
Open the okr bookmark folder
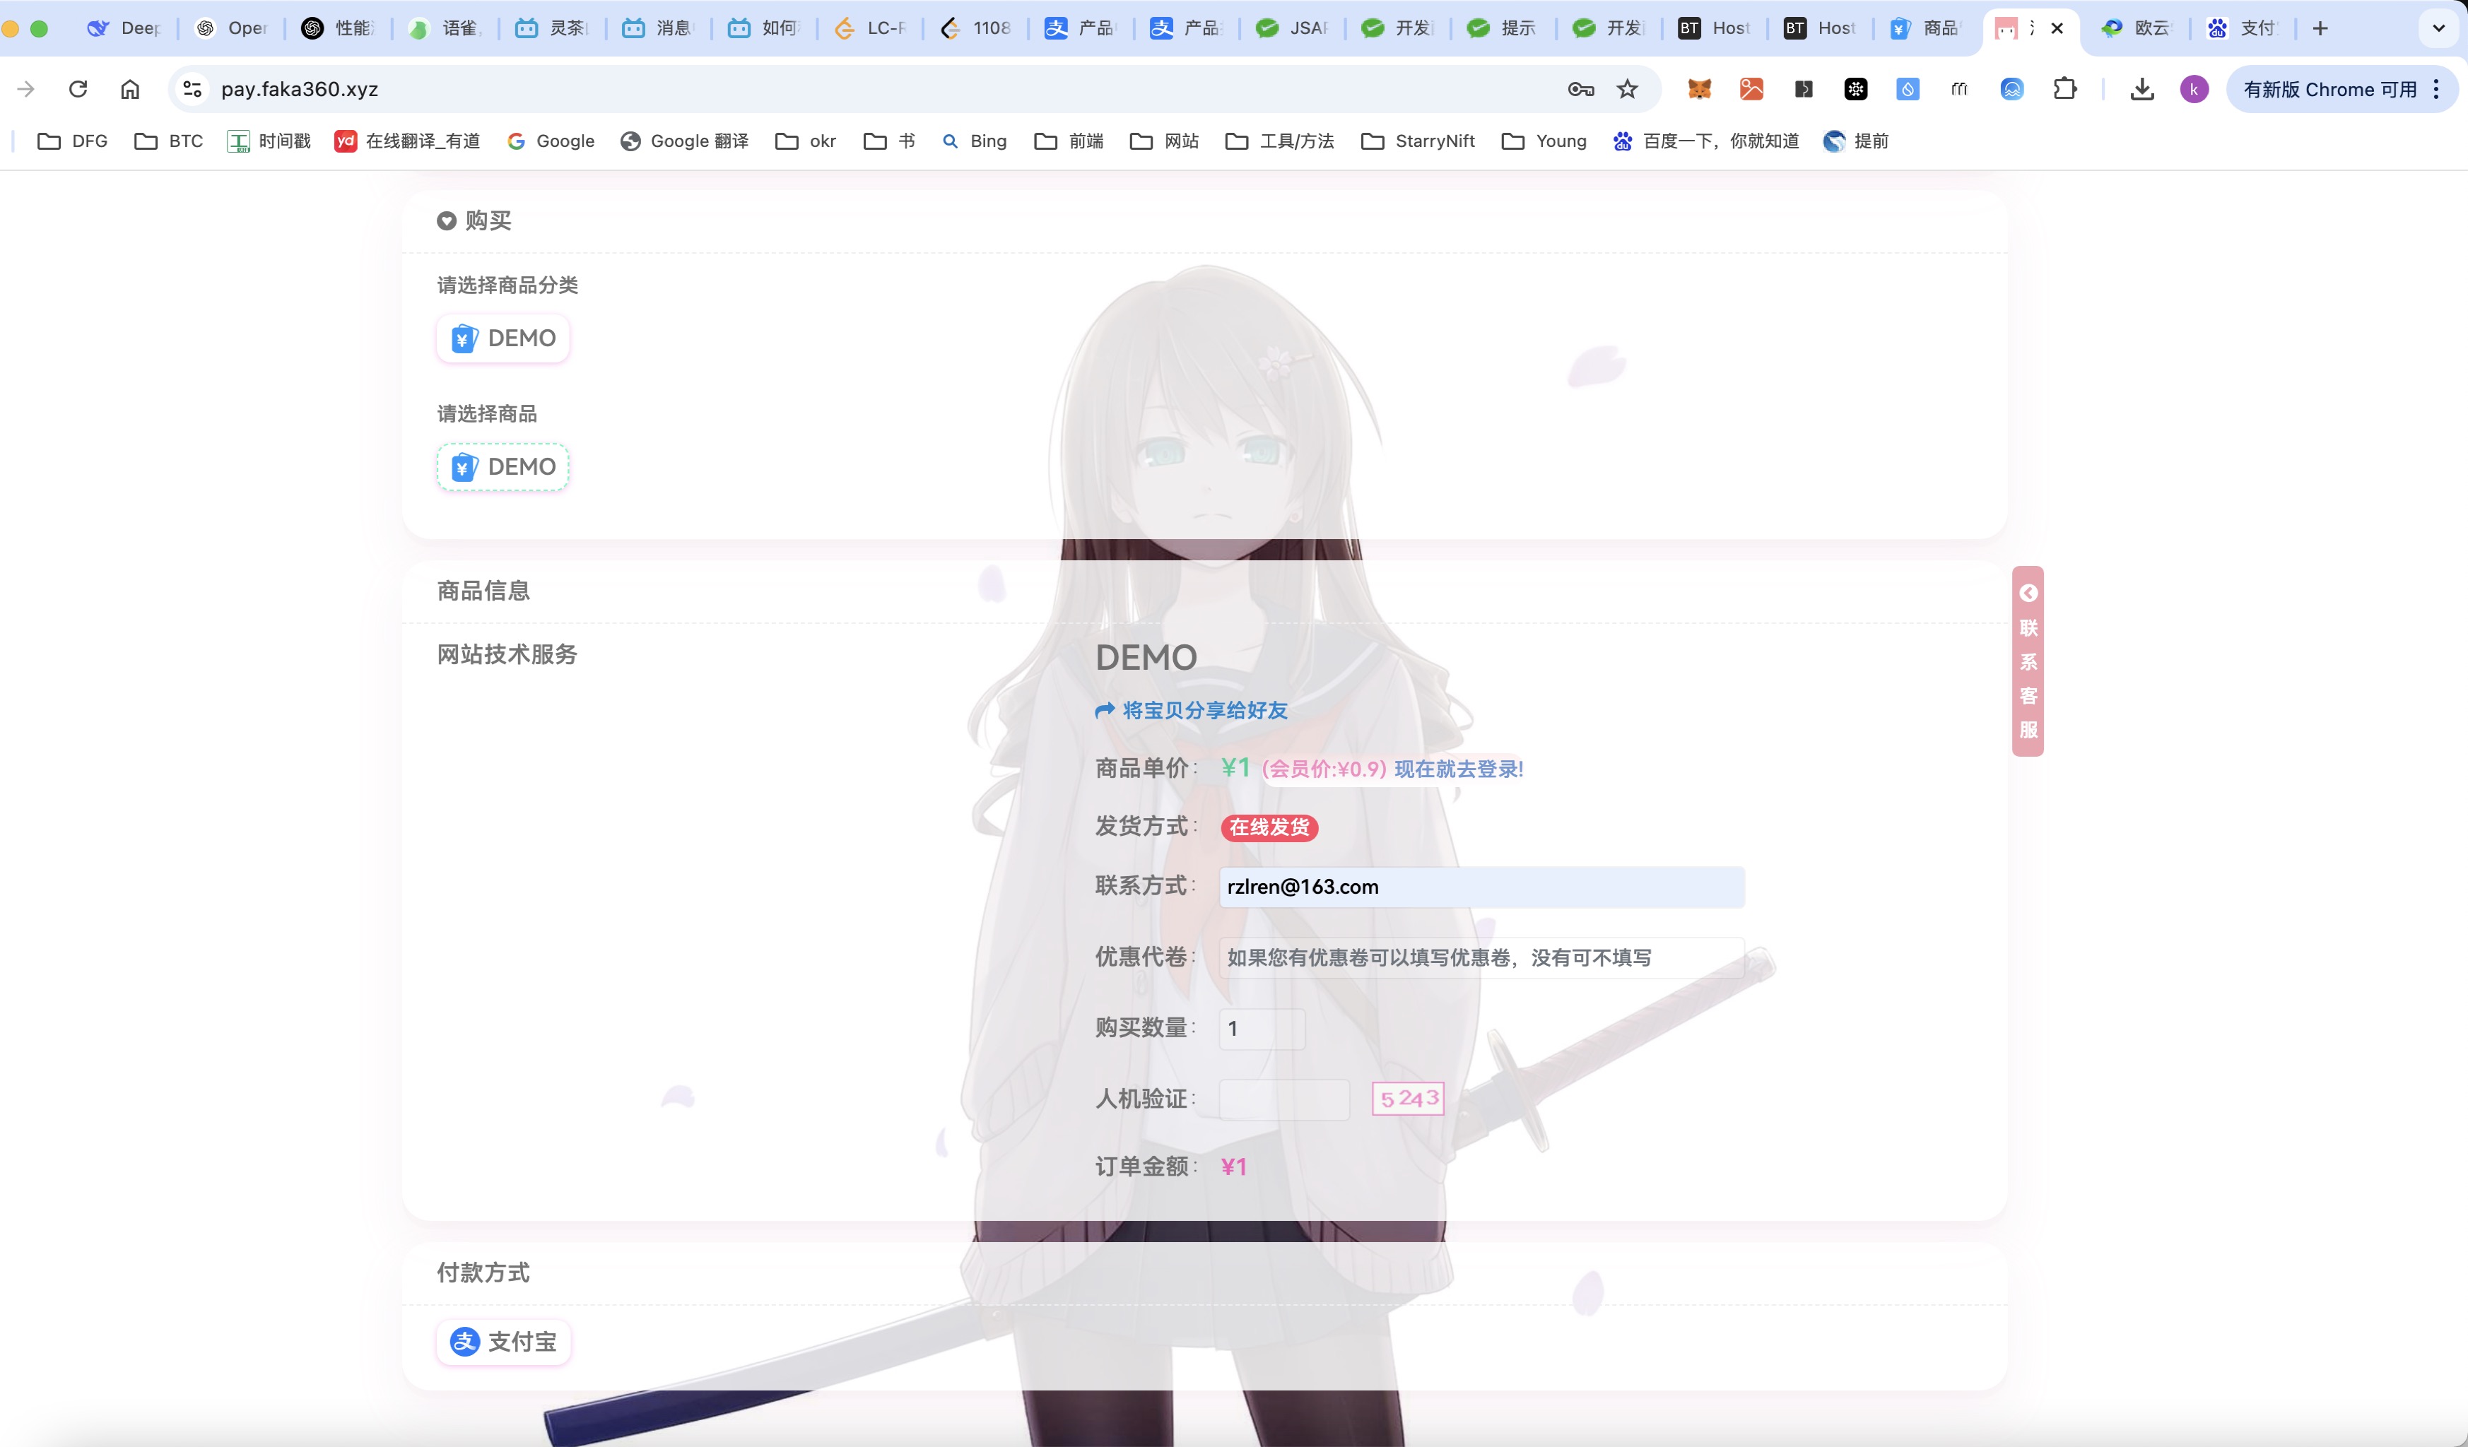pos(805,142)
